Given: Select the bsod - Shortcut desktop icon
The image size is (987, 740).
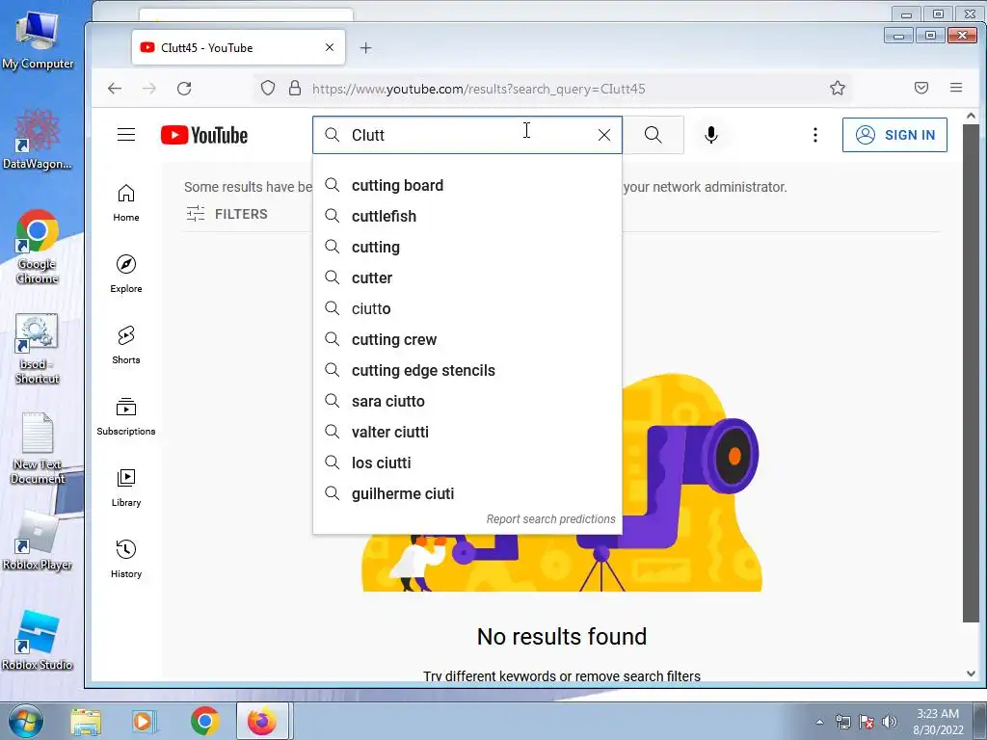Looking at the screenshot, I should [x=38, y=349].
